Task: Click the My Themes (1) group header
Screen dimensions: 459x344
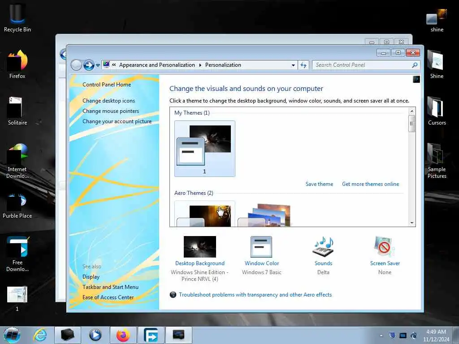Action: click(192, 113)
